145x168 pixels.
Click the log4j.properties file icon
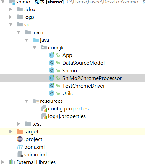(x=44, y=116)
